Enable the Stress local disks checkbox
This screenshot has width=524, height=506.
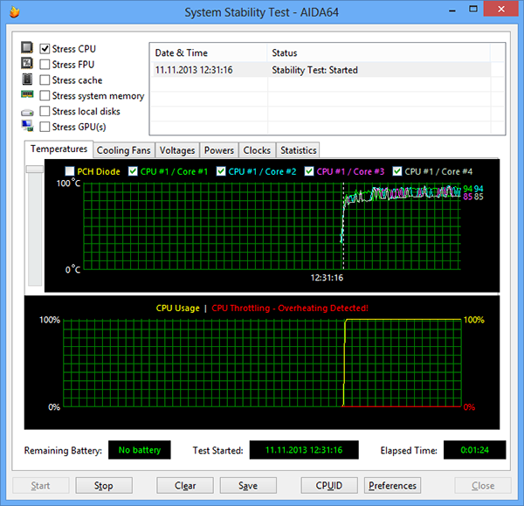[x=45, y=111]
